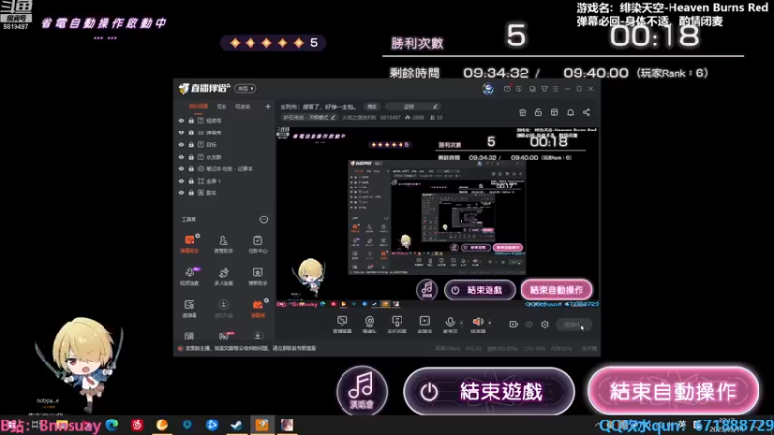Viewport: 774px width, 435px height.
Task: Click the unlock padlock icon near bell
Action: (x=538, y=112)
